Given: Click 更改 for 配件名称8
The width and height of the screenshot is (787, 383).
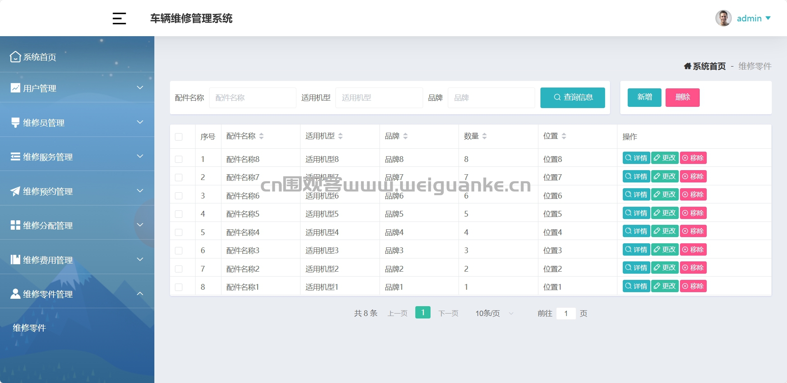Looking at the screenshot, I should tap(665, 158).
